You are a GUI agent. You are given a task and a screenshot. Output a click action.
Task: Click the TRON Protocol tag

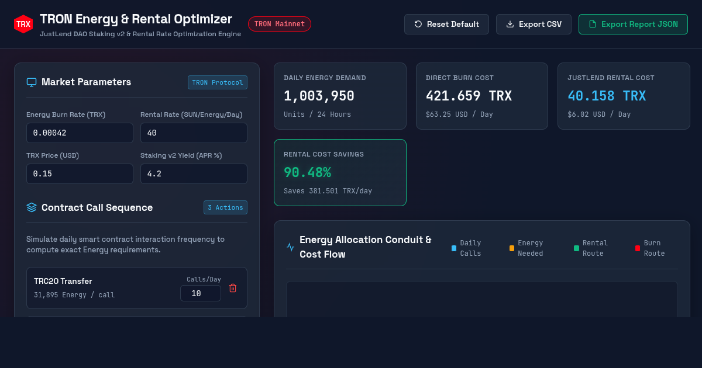coord(218,82)
